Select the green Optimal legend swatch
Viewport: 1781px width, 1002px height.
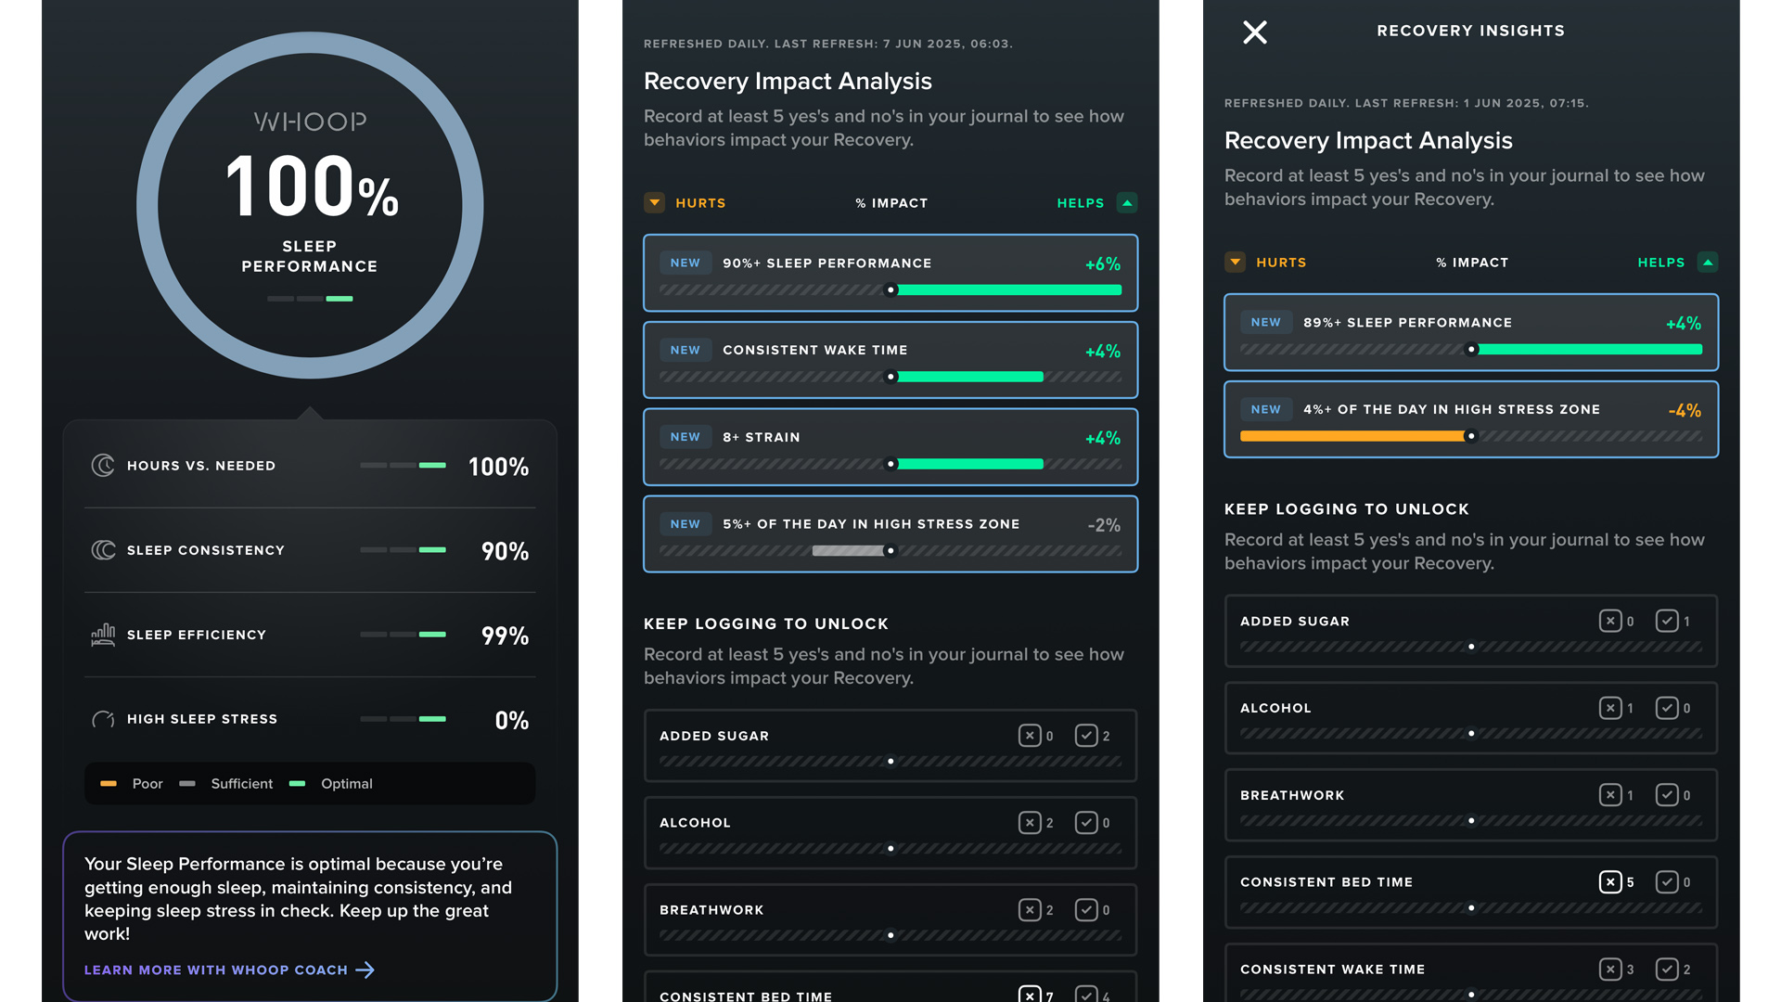tap(297, 784)
